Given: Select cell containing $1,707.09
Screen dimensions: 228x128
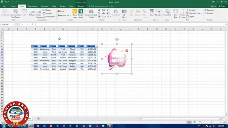Looking at the screenshot, I should click(x=92, y=49).
